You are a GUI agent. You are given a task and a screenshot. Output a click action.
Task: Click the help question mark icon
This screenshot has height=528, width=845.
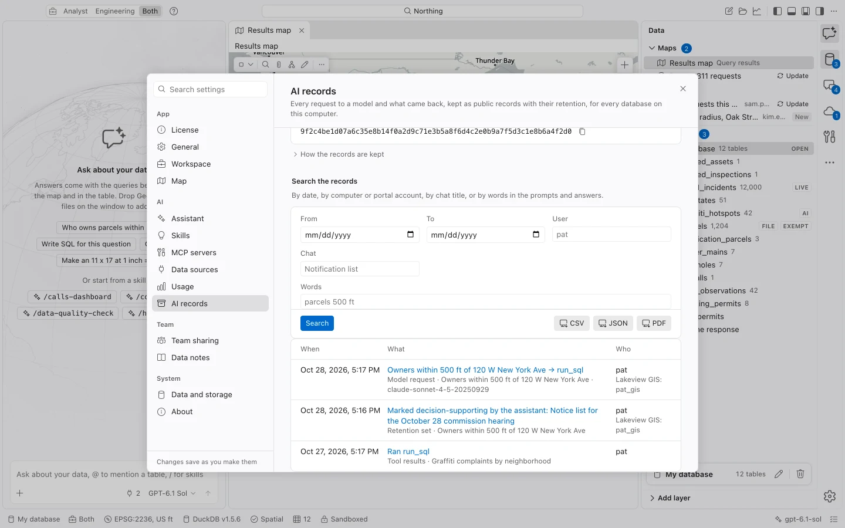pos(174,11)
